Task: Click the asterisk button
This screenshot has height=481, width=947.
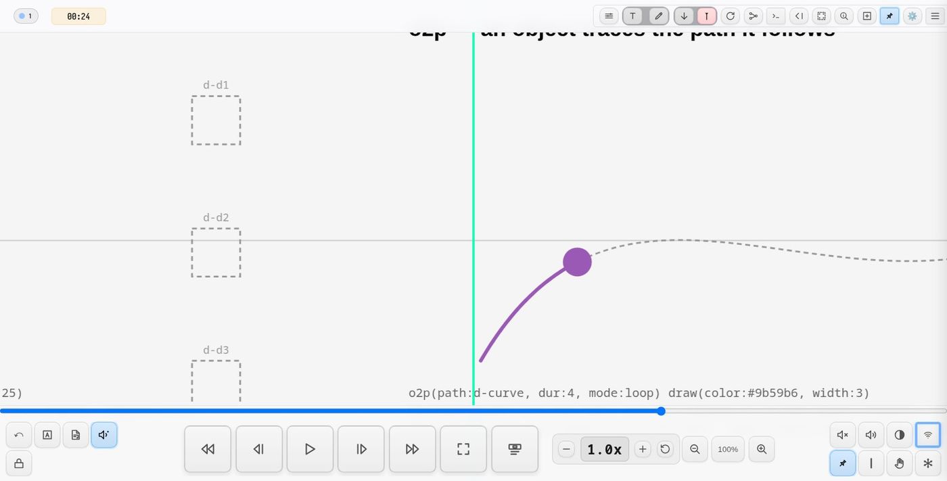Action: 928,463
